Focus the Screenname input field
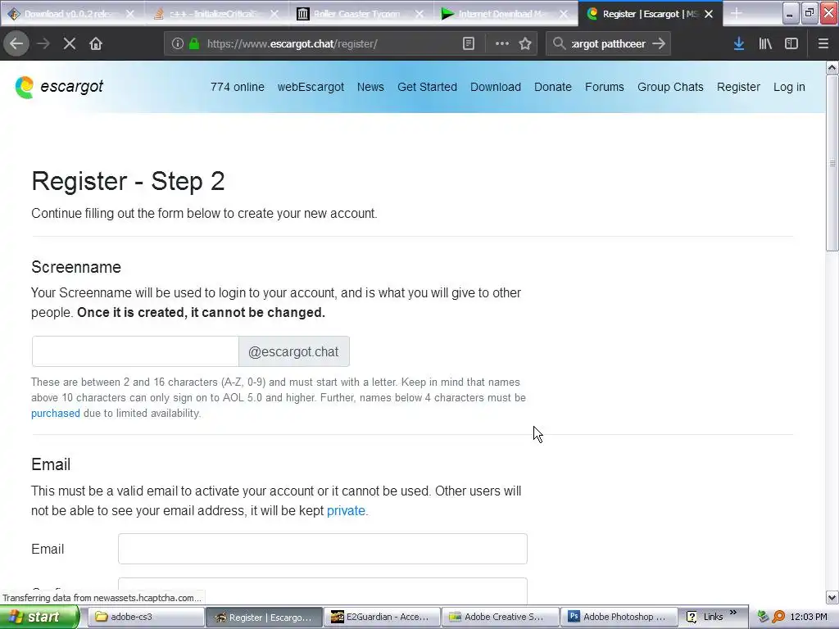839x629 pixels. 135,351
